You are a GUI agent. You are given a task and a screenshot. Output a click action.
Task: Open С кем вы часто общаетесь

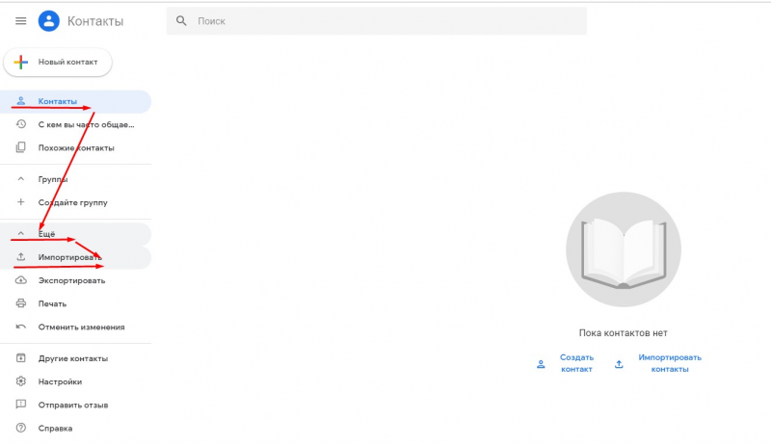click(76, 124)
